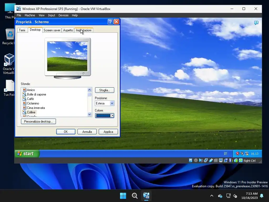Click the Sfondo list scroll up arrow
The width and height of the screenshot is (269, 202).
coord(89,90)
